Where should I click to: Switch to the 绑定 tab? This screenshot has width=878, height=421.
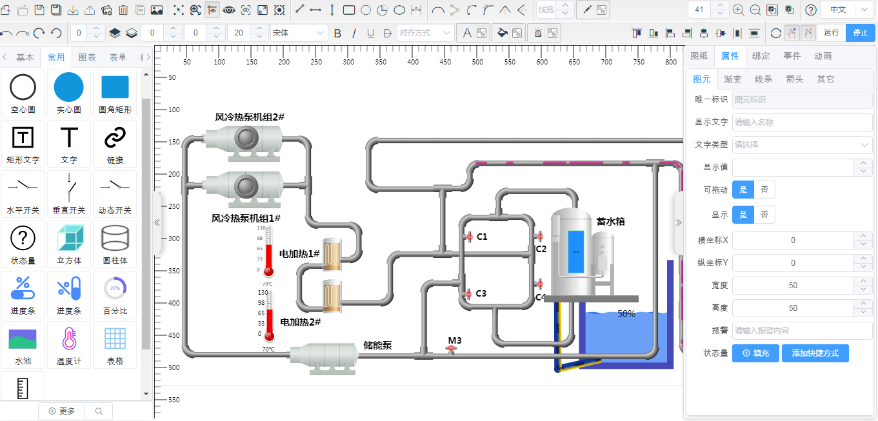coord(761,56)
